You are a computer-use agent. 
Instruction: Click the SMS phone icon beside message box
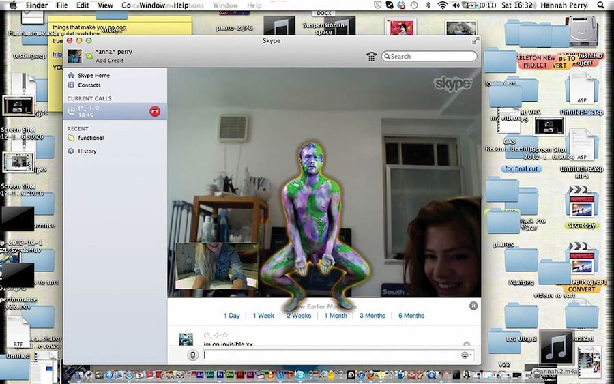tap(192, 355)
